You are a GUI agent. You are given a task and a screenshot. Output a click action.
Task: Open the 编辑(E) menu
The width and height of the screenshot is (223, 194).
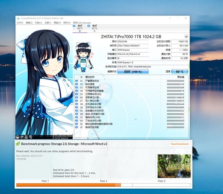pyautogui.click(x=29, y=23)
